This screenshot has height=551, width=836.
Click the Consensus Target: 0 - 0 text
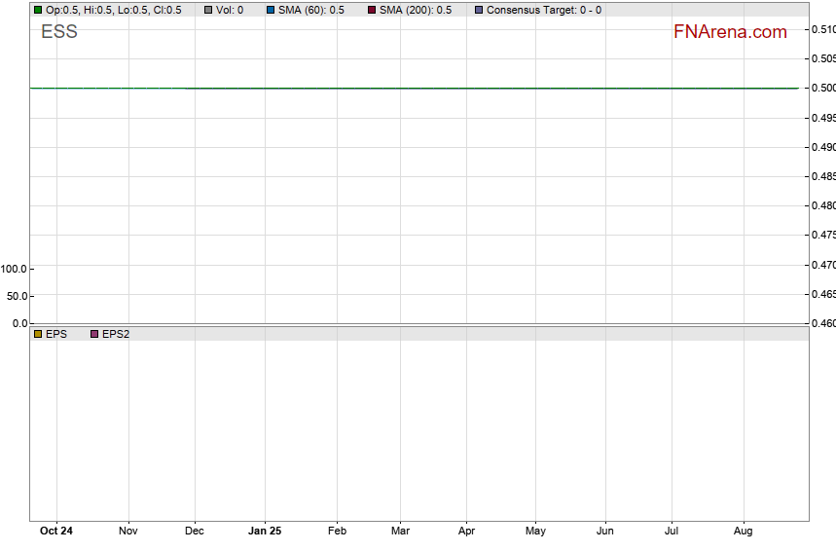click(543, 10)
